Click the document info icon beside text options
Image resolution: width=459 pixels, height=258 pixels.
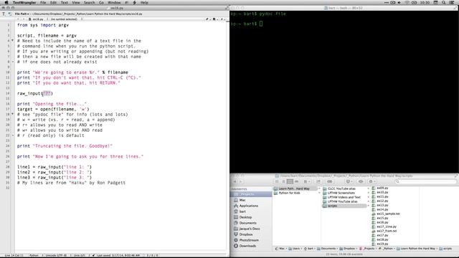(x=9, y=14)
